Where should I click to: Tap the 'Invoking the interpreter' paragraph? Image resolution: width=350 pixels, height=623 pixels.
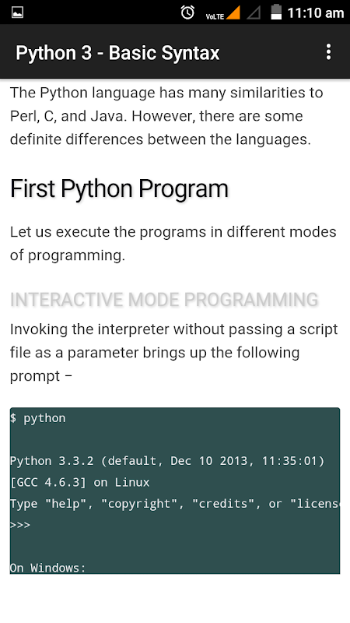pos(173,353)
